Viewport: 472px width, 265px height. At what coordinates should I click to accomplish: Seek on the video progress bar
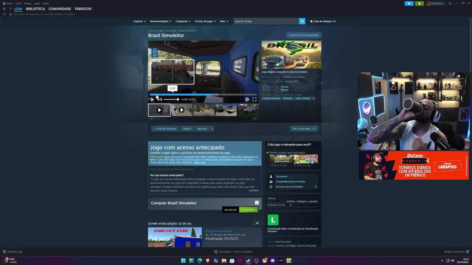pos(203,95)
